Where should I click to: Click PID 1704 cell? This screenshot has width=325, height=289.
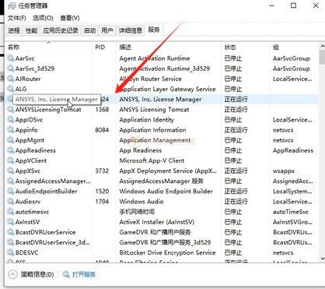[x=102, y=202]
